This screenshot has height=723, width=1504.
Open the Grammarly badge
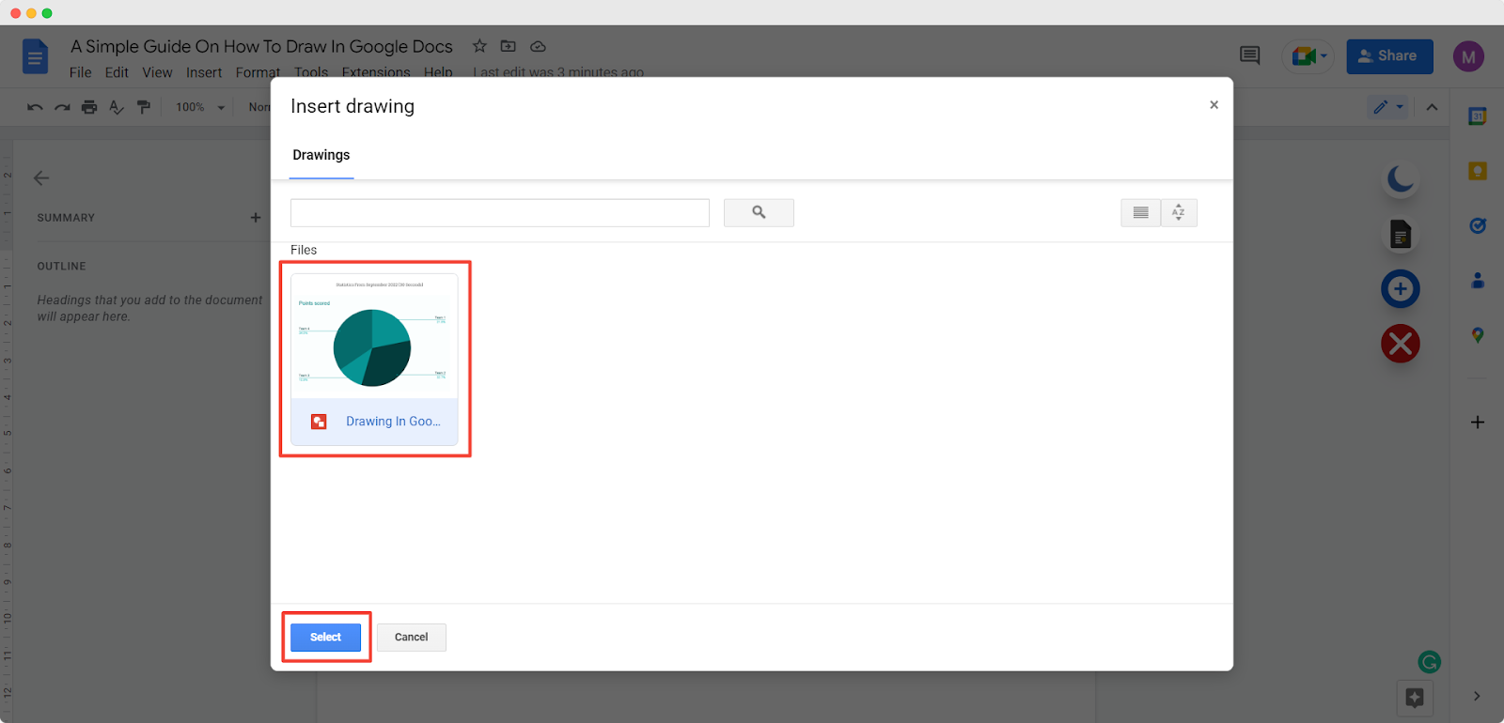[x=1430, y=662]
